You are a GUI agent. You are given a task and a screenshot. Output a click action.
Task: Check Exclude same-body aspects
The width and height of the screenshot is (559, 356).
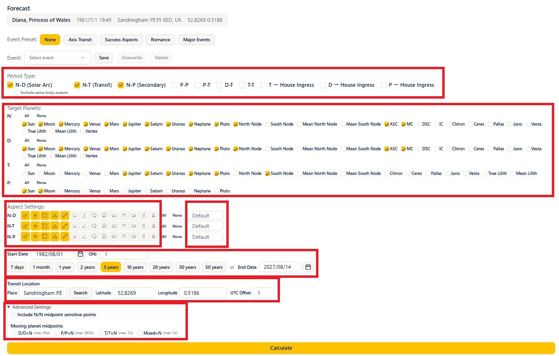(17, 92)
